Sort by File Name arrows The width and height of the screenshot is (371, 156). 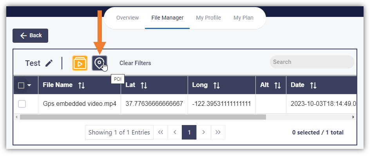pos(81,85)
